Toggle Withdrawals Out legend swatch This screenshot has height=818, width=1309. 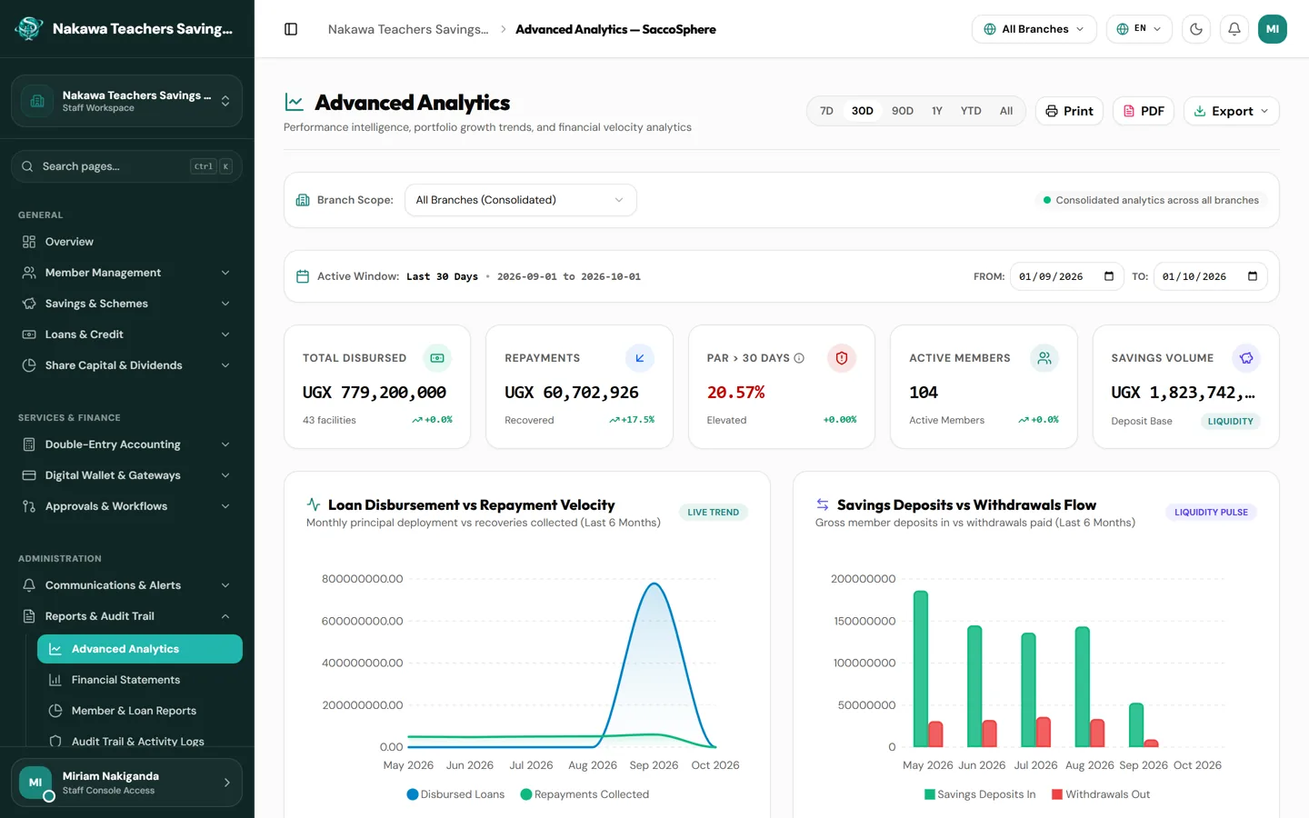point(1057,794)
